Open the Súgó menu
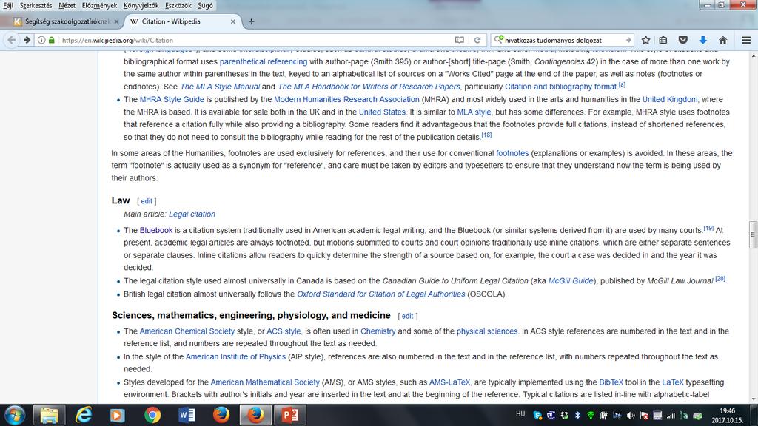Image resolution: width=758 pixels, height=426 pixels. [x=206, y=5]
